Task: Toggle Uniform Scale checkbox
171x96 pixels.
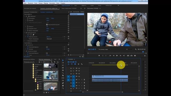Action: 47,25
